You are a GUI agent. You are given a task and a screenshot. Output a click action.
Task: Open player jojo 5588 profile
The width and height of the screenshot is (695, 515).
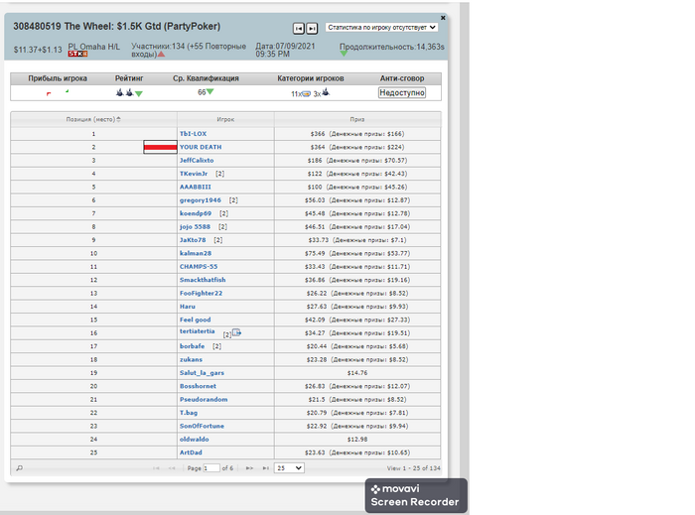(x=195, y=226)
